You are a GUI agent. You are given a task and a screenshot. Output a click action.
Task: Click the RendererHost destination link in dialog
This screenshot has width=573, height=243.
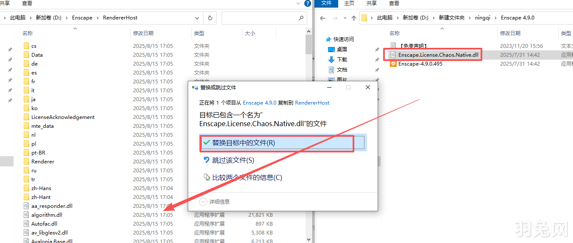pyautogui.click(x=312, y=102)
